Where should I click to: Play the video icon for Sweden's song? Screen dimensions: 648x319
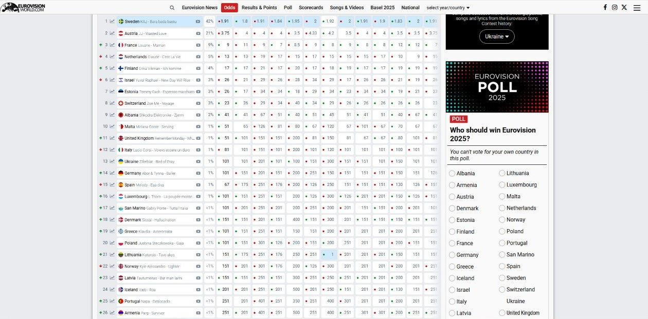pos(198,22)
